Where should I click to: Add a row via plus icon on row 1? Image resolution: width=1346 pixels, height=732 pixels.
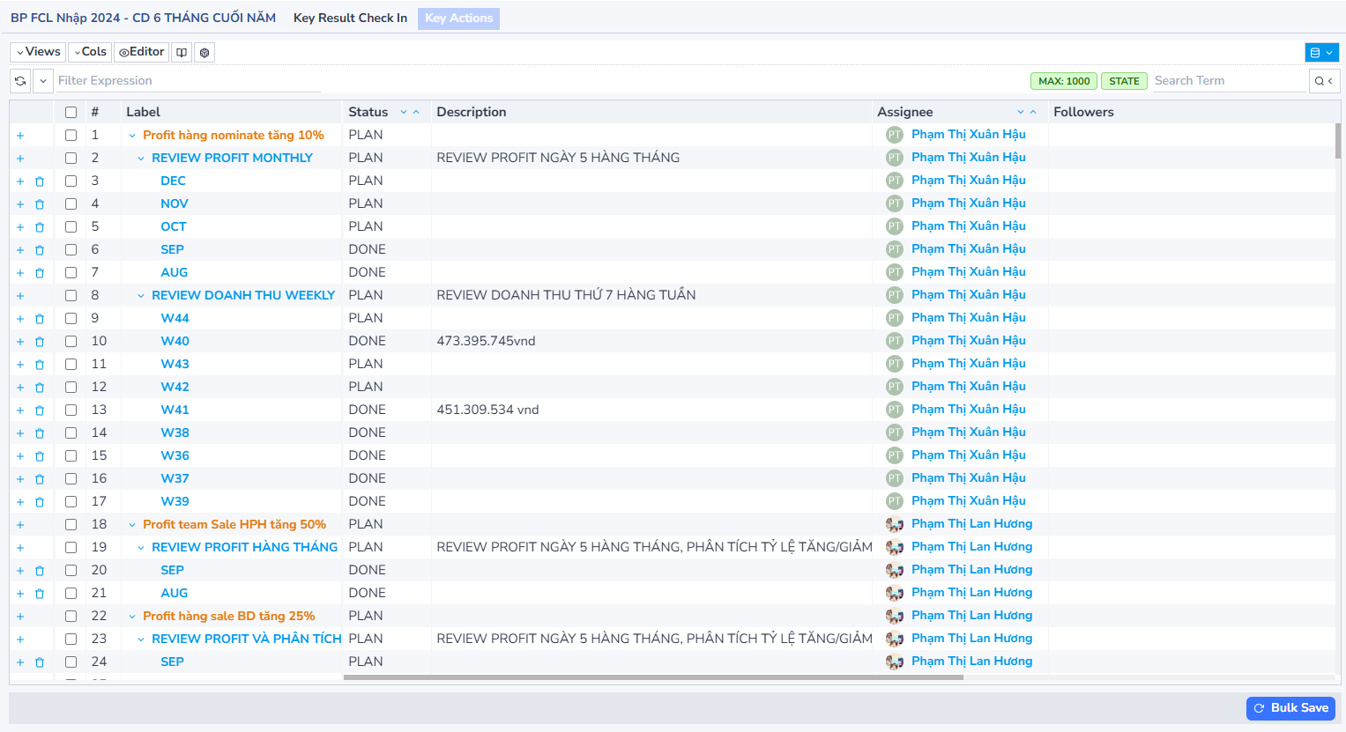pyautogui.click(x=20, y=136)
